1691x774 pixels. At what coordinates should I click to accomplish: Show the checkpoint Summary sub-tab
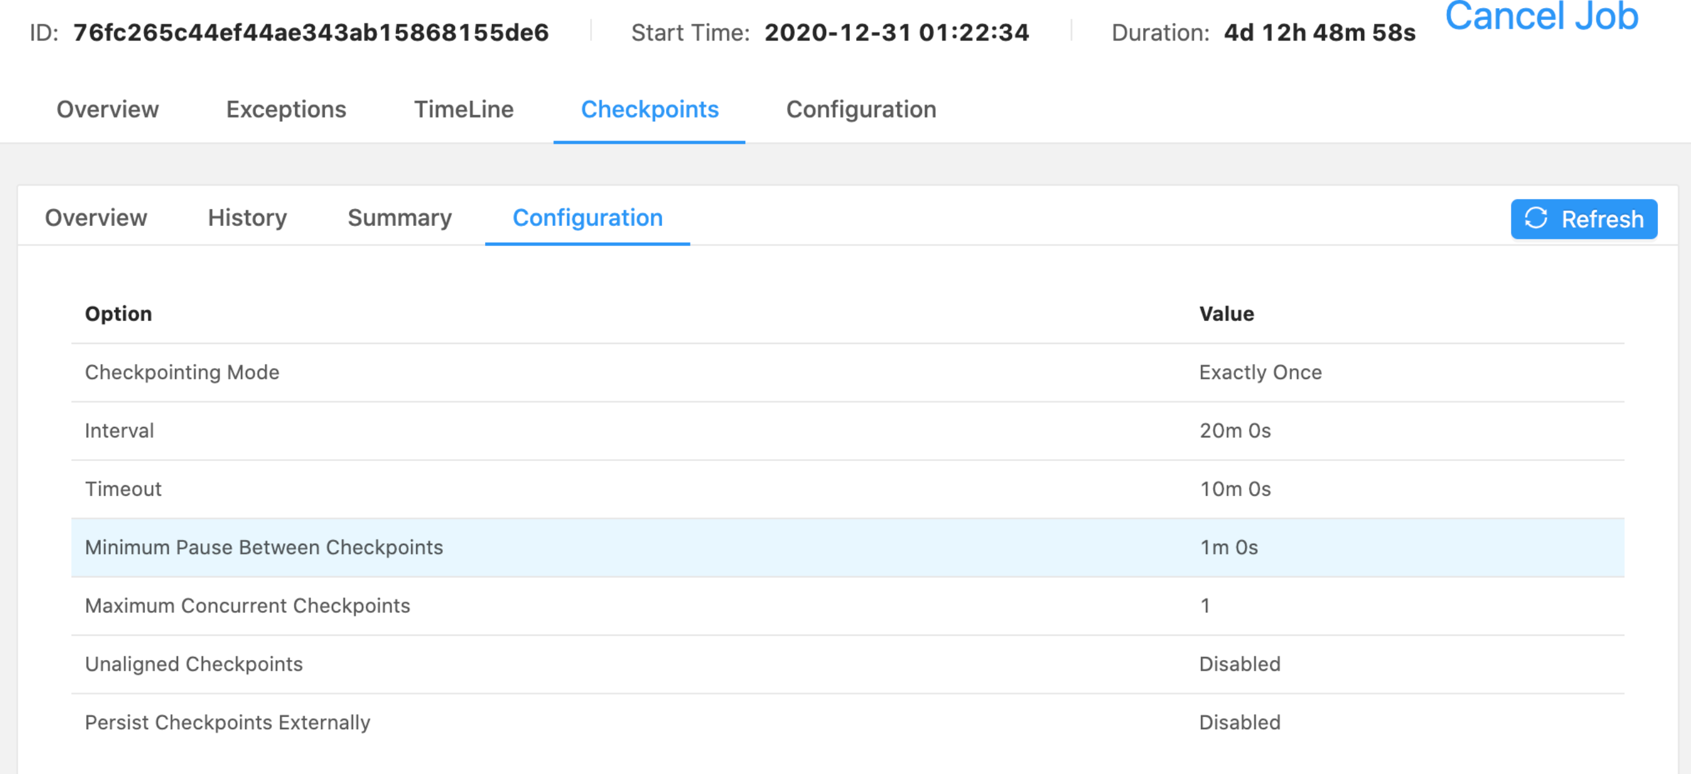(399, 218)
